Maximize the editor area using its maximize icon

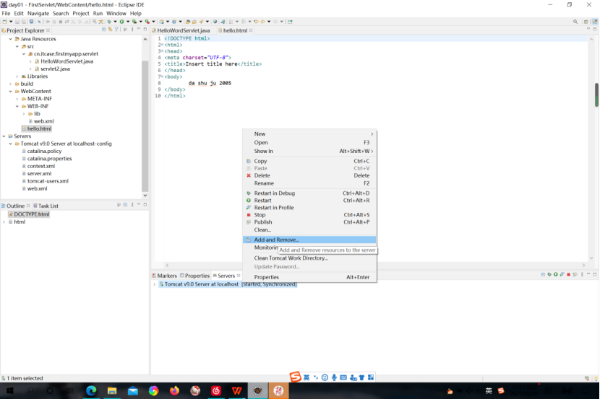coord(595,29)
